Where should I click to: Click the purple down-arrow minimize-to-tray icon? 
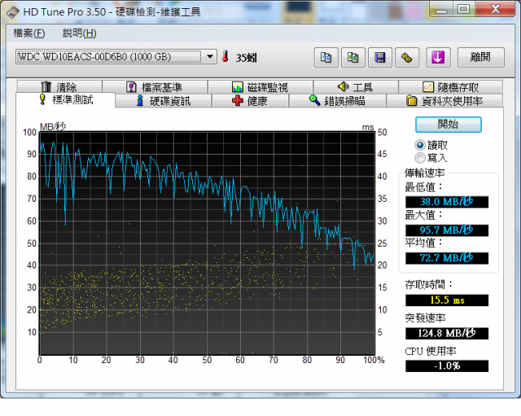coord(438,58)
